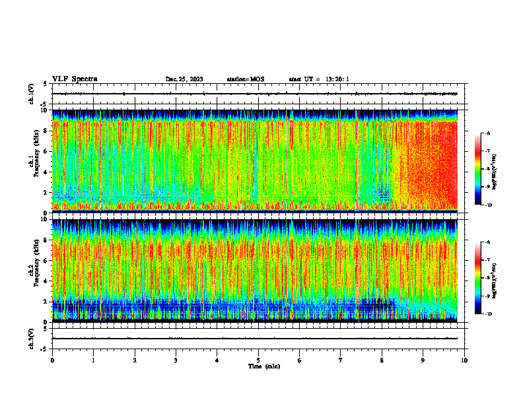Click the "-6" label on ch.1 colorbar
Screen dimensions: 523x404
click(x=487, y=133)
